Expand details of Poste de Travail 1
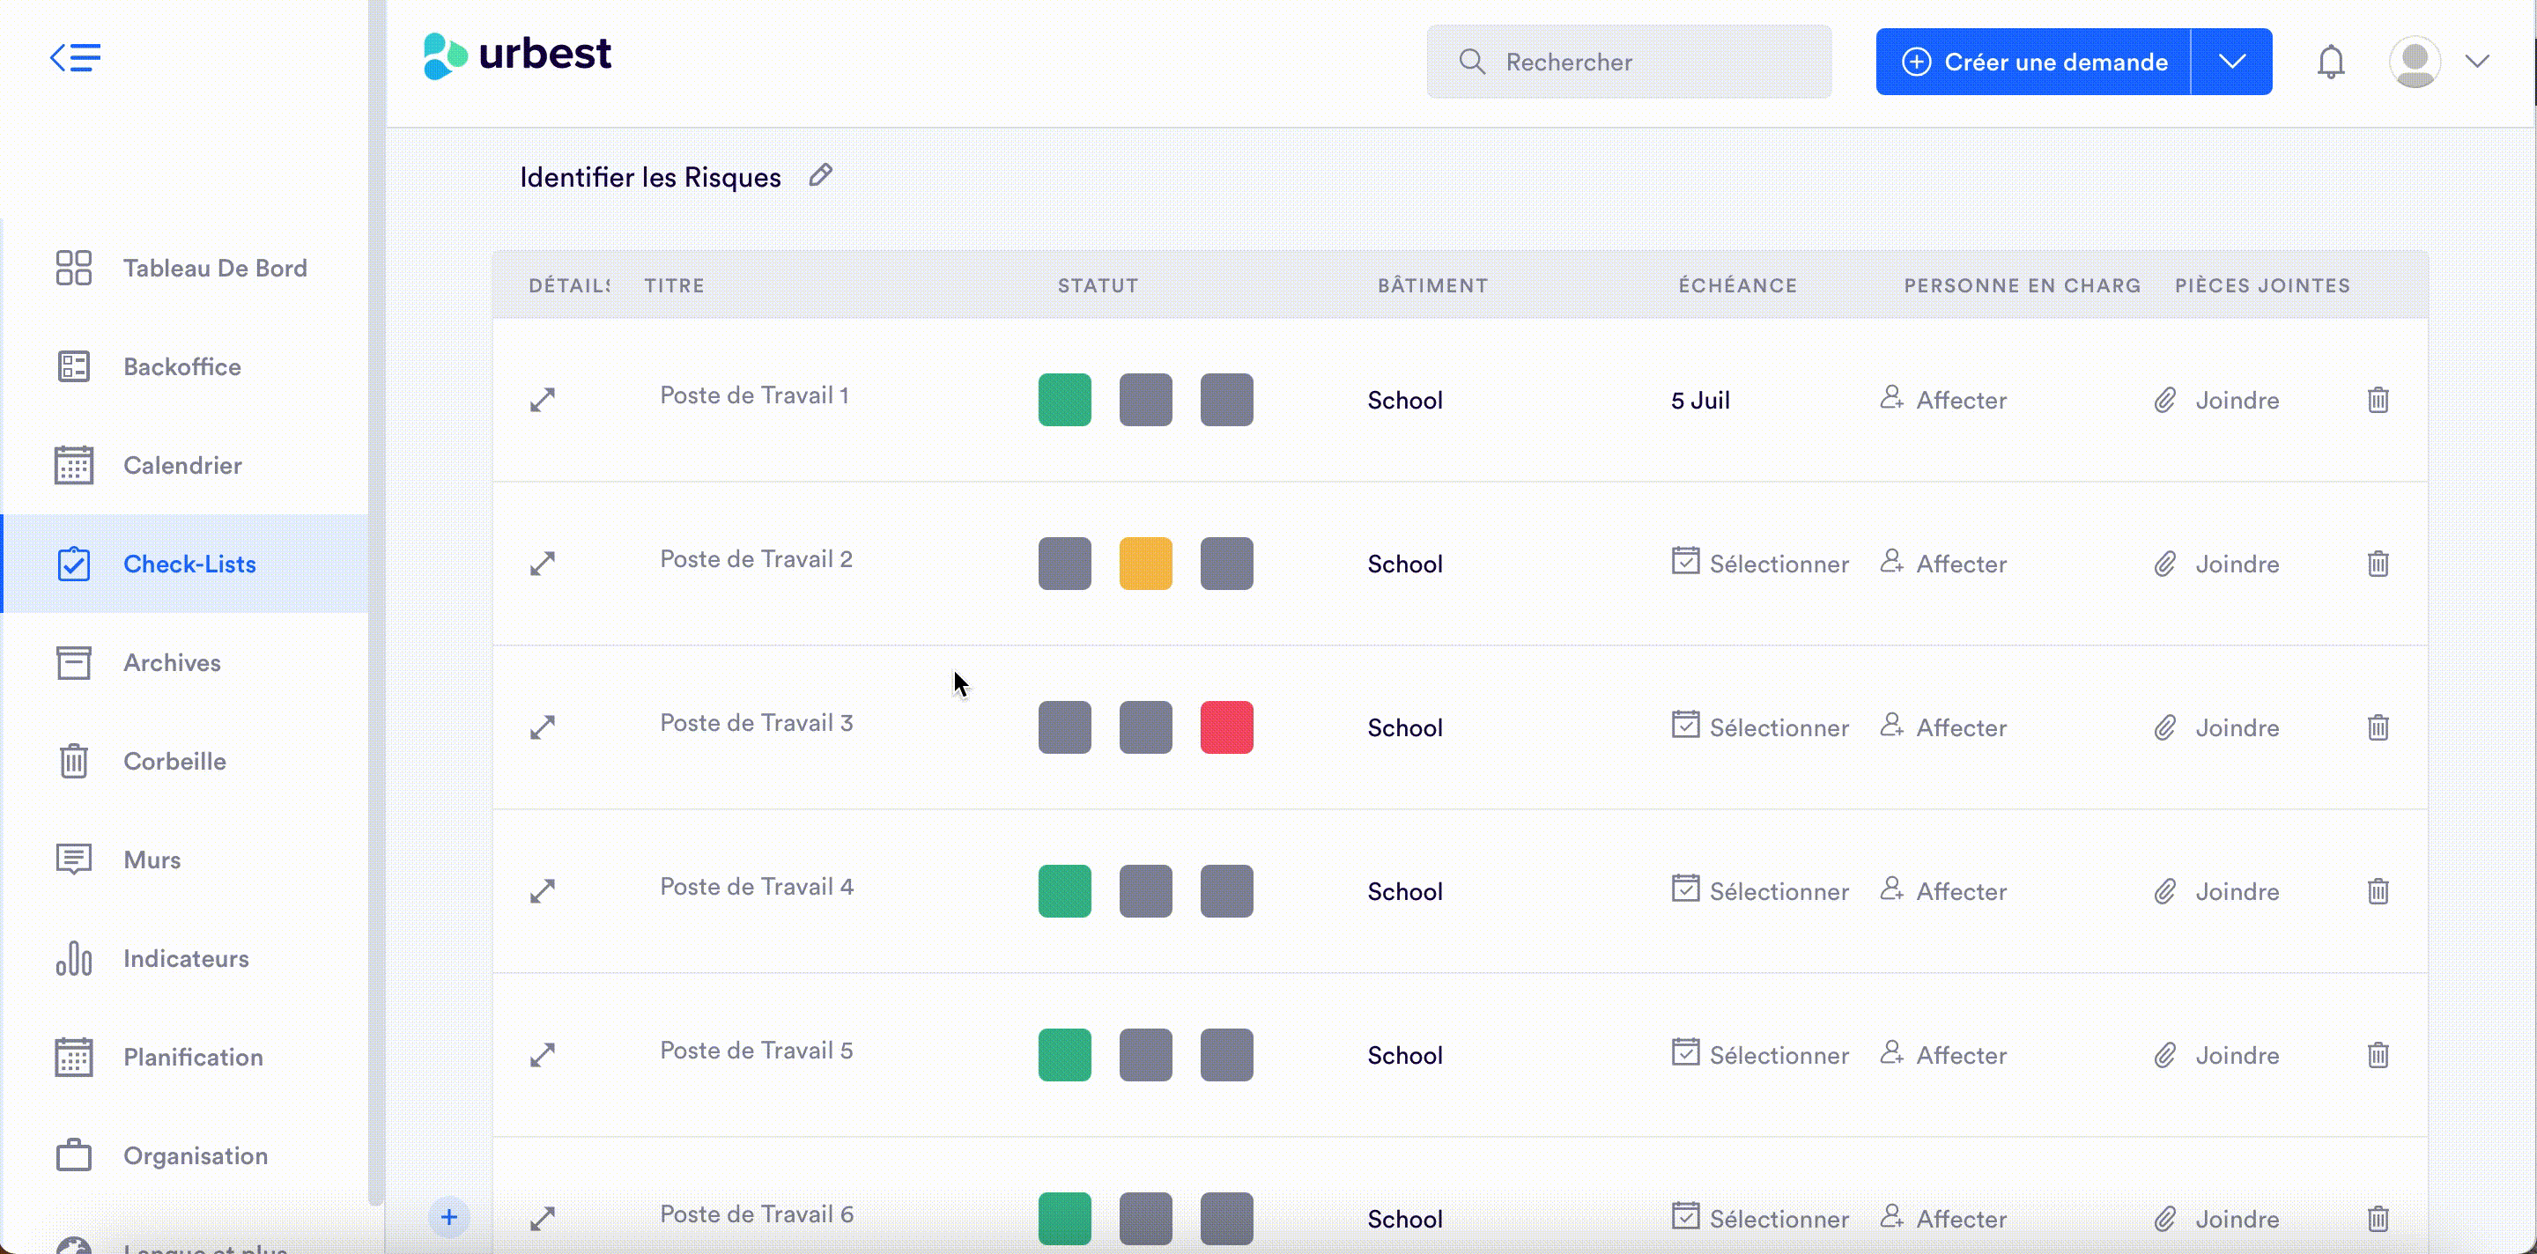The width and height of the screenshot is (2537, 1254). pyautogui.click(x=543, y=400)
